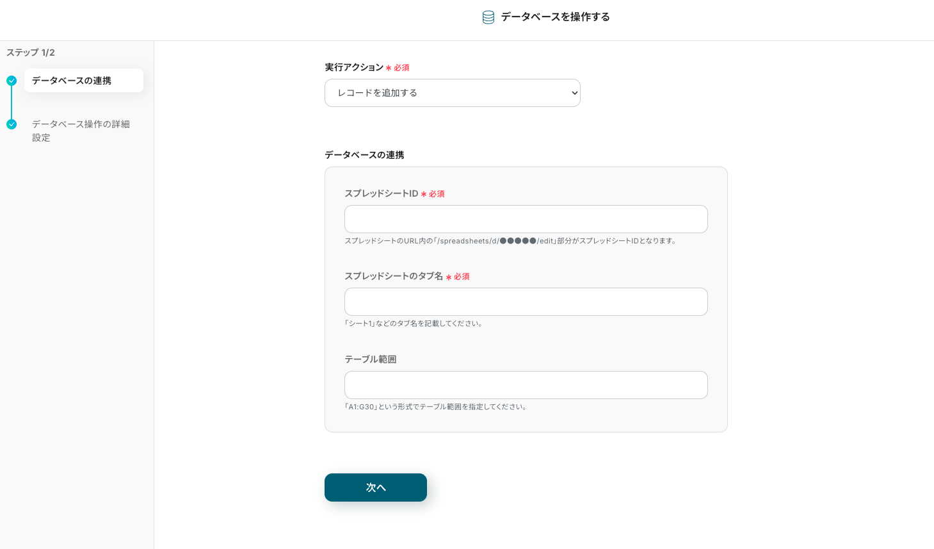Click the spreadsheet URL help text
934x549 pixels.
[x=511, y=241]
